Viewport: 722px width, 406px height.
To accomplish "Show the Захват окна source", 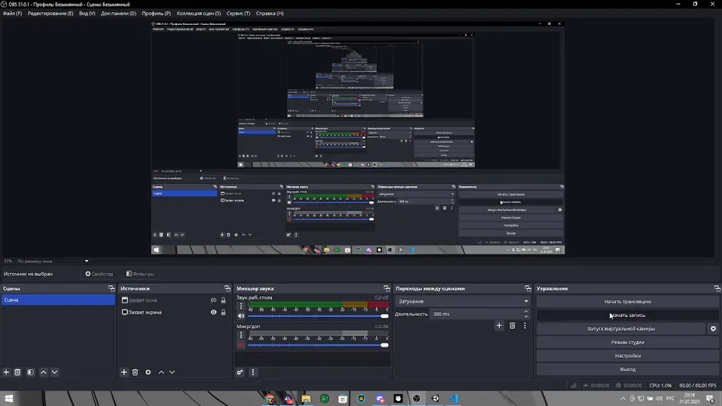I will tap(213, 300).
